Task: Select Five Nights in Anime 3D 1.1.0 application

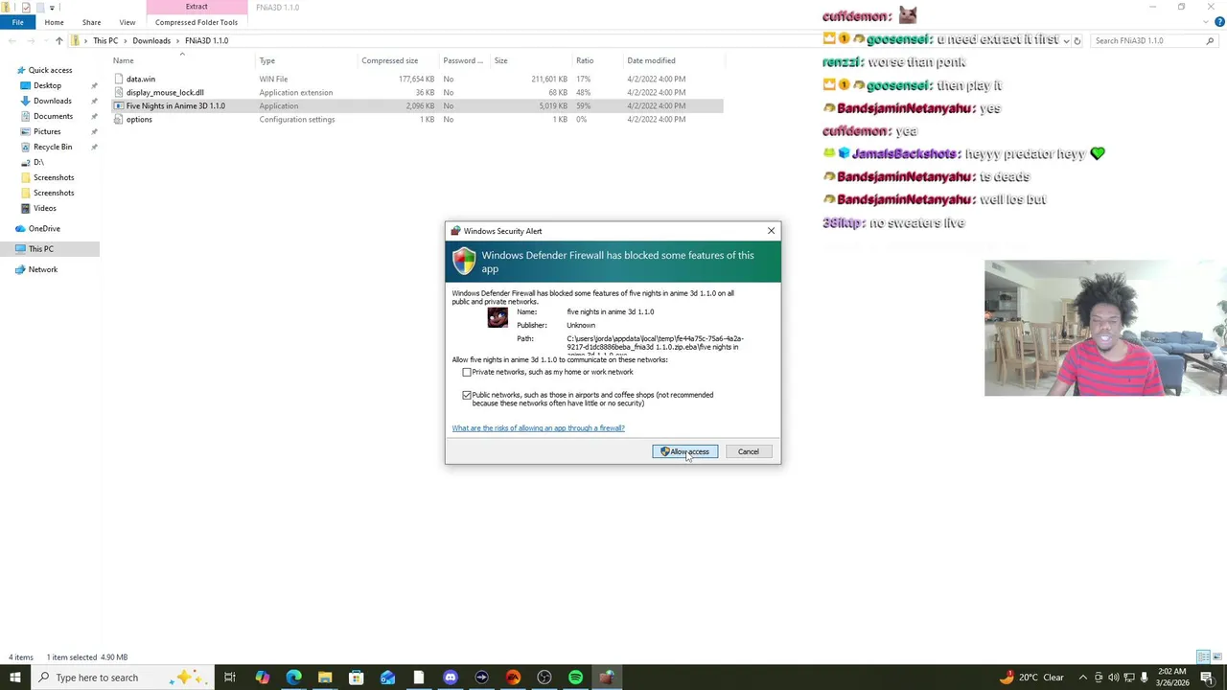Action: (x=175, y=105)
